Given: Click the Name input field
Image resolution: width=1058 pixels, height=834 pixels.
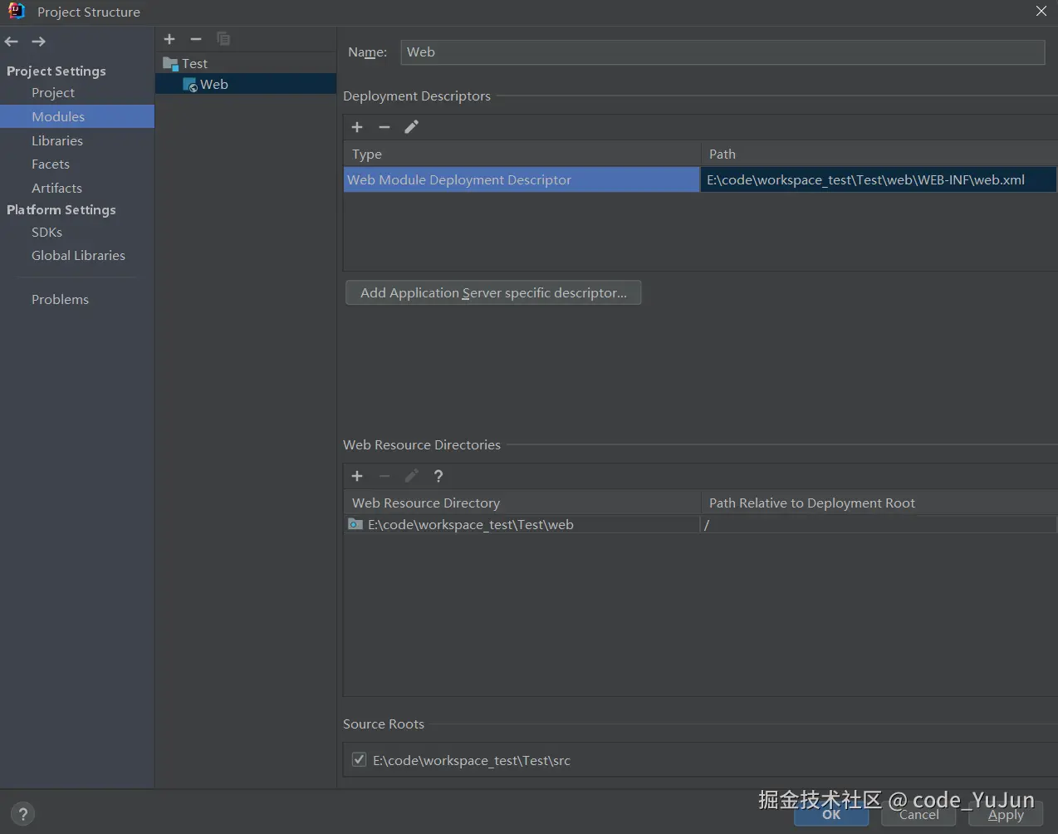Looking at the screenshot, I should [722, 52].
